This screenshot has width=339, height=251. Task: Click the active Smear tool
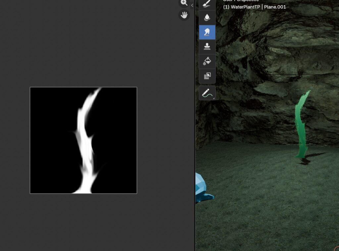pos(207,32)
